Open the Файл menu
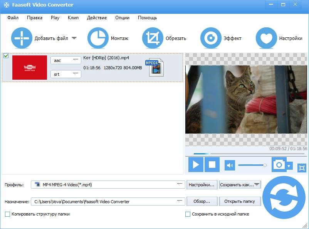 (x=13, y=18)
